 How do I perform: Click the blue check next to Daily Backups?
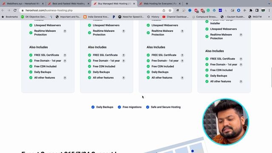point(93,107)
